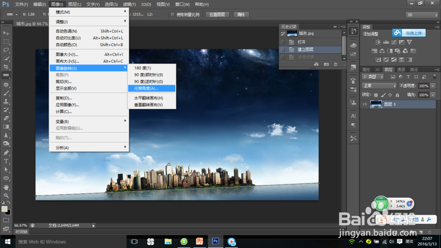Choose 任意角度(A)... menu item
441x248 pixels.
[152, 88]
